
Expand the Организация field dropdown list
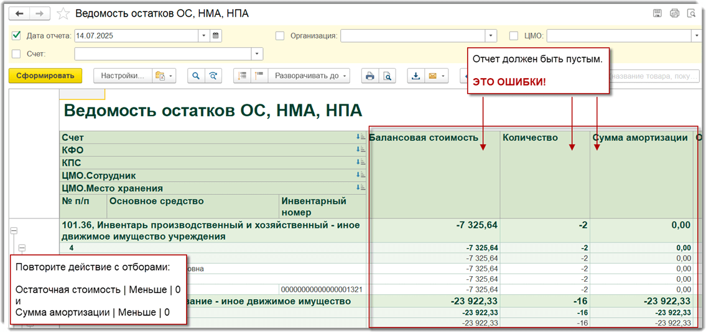(491, 36)
